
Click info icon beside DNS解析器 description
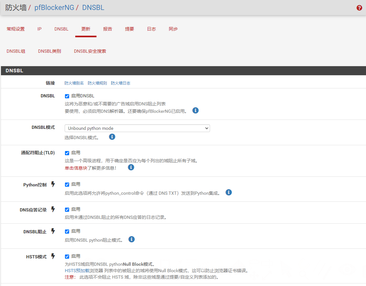click(x=196, y=111)
